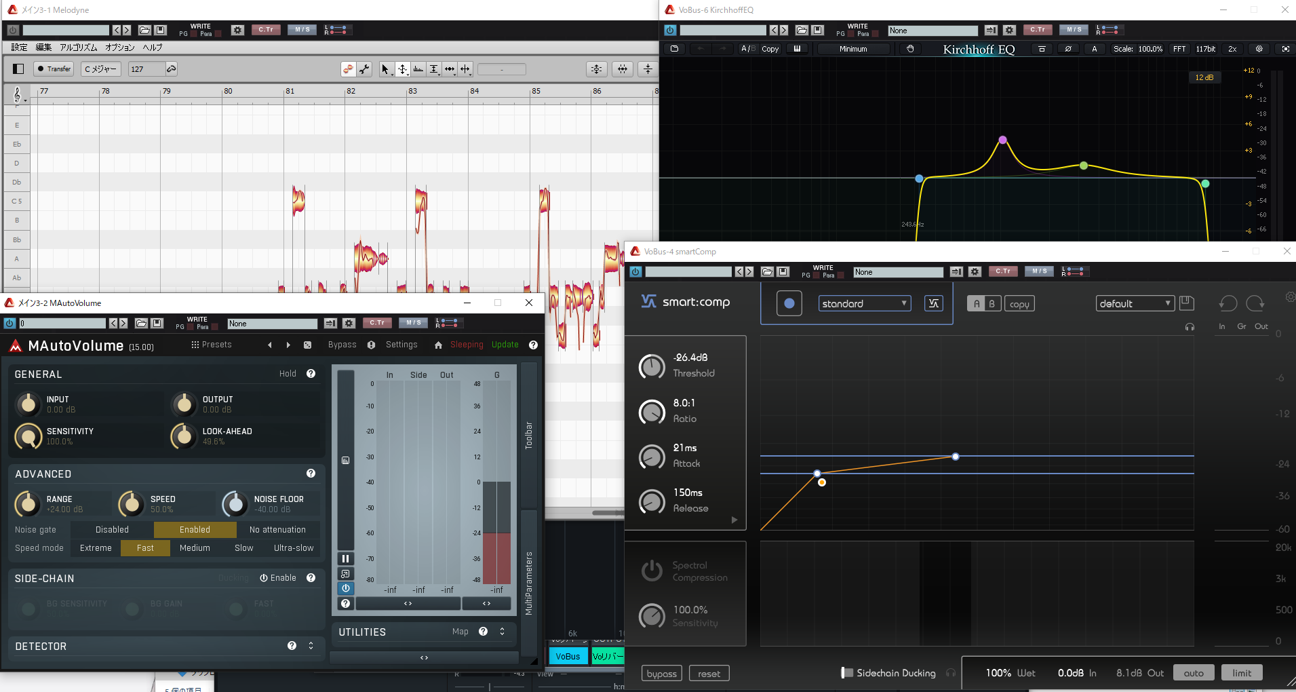The image size is (1296, 692).
Task: Click Kirchhoff EQ fullscreen icon
Action: [x=1285, y=49]
